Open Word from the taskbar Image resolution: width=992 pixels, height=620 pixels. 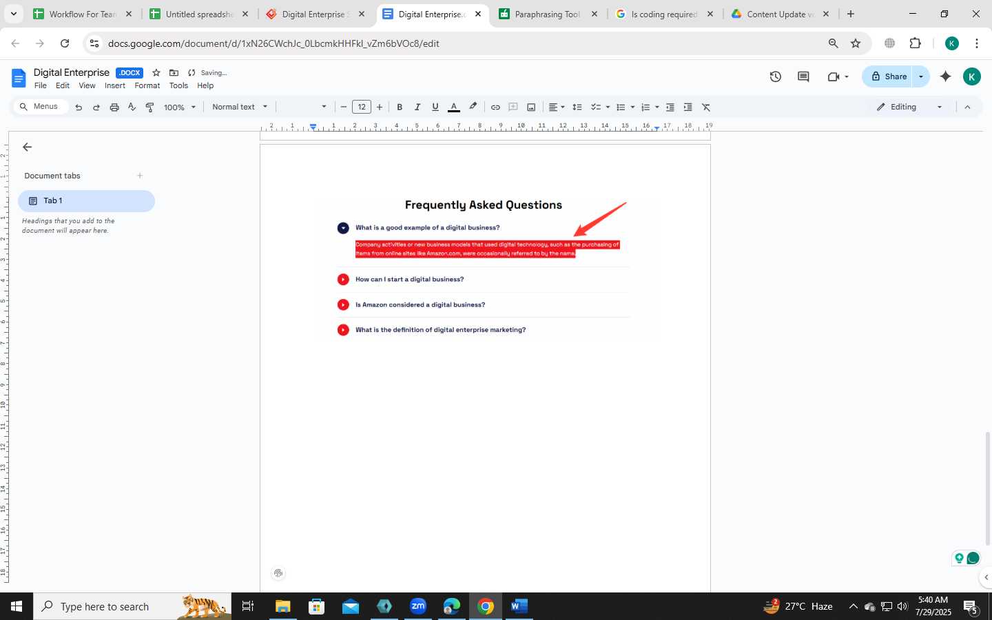pyautogui.click(x=519, y=606)
